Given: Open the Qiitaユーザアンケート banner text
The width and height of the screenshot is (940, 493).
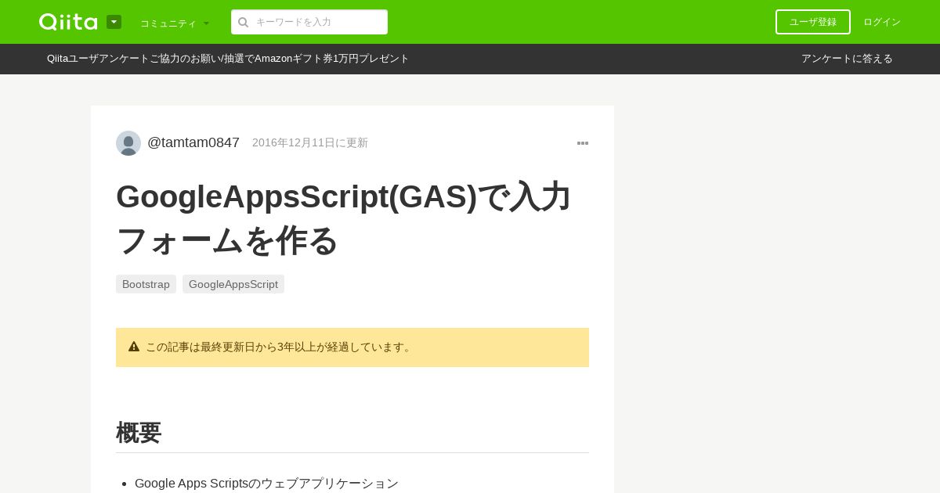Looking at the screenshot, I should pyautogui.click(x=228, y=59).
